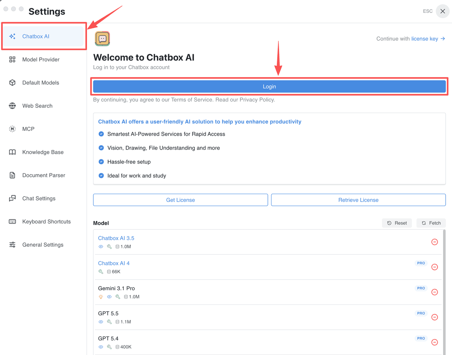Click the model list scrollbar

point(444,292)
